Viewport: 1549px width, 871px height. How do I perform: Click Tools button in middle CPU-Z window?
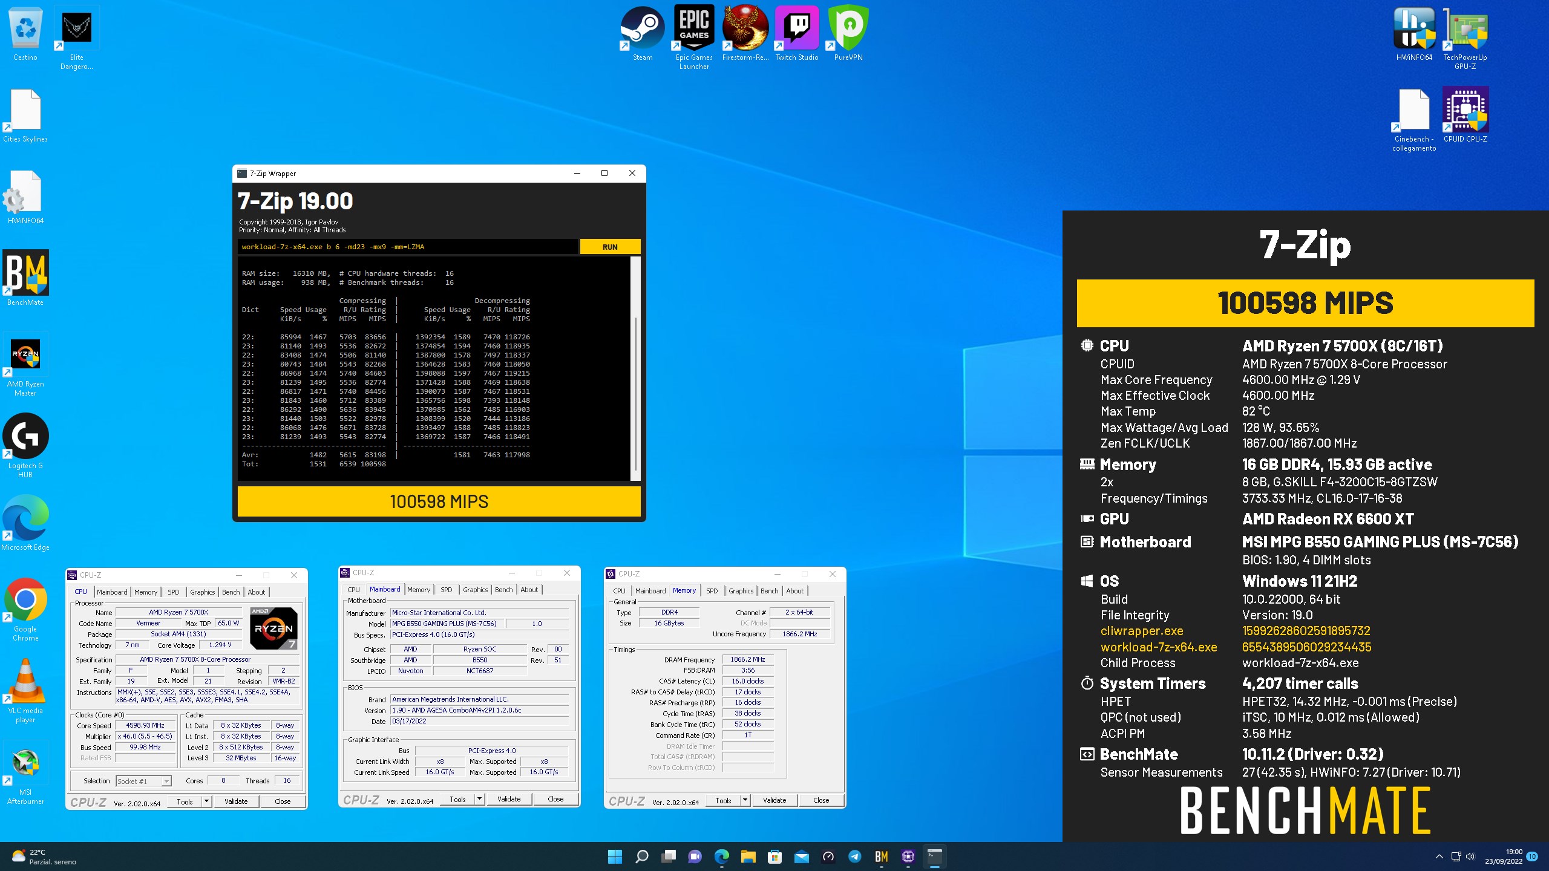click(458, 799)
